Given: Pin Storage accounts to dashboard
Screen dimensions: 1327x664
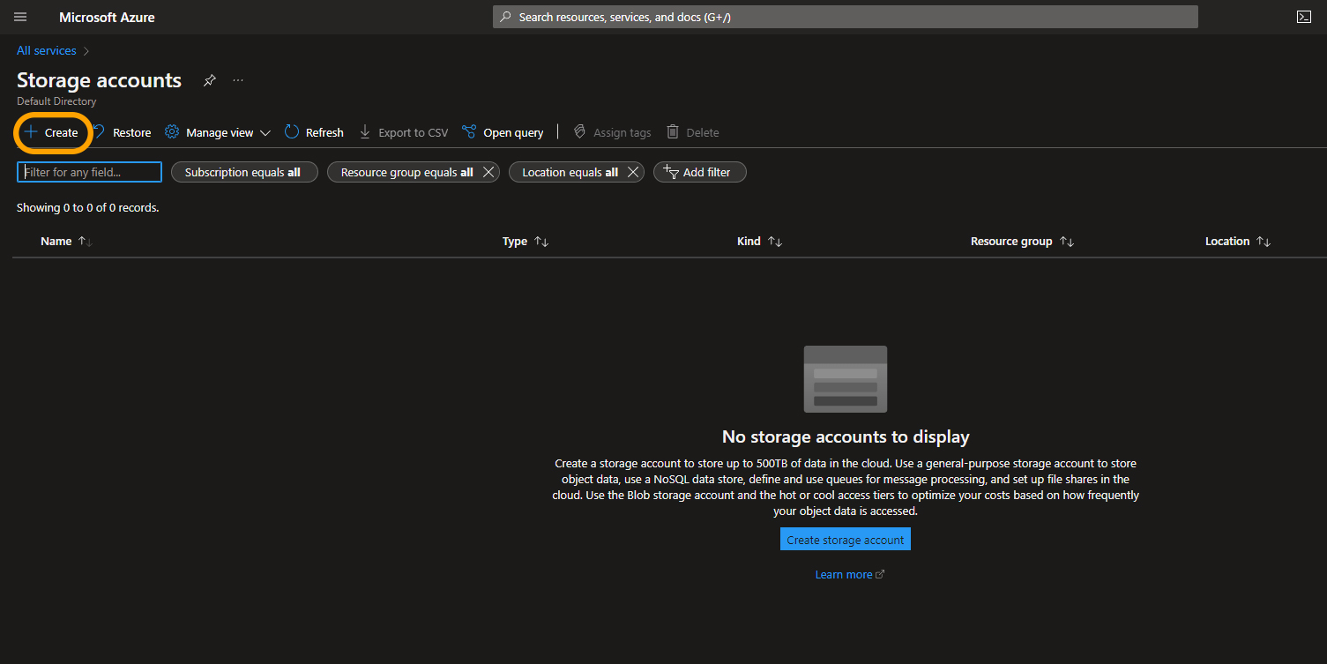Looking at the screenshot, I should (x=209, y=80).
